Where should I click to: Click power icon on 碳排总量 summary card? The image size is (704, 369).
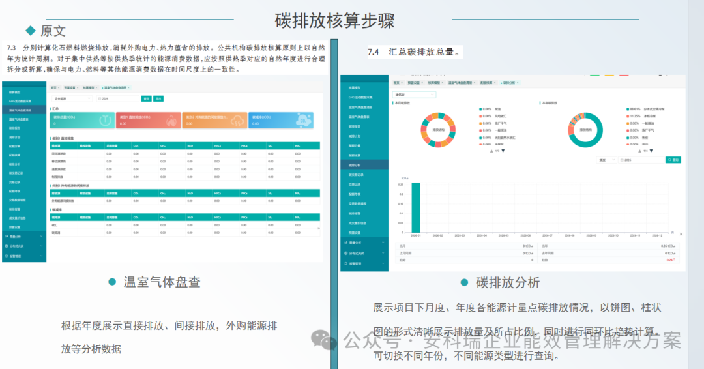pyautogui.click(x=105, y=121)
